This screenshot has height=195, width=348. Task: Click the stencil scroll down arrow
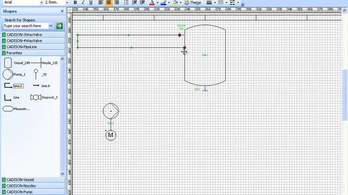(63, 174)
